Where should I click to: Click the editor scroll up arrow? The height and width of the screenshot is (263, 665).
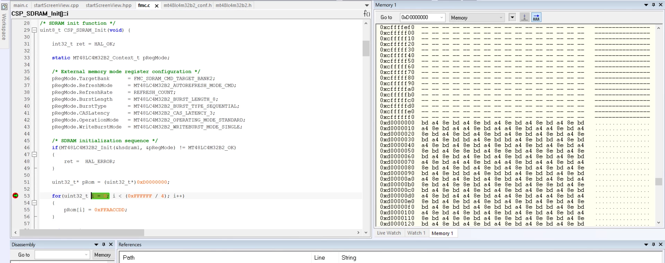pyautogui.click(x=366, y=23)
